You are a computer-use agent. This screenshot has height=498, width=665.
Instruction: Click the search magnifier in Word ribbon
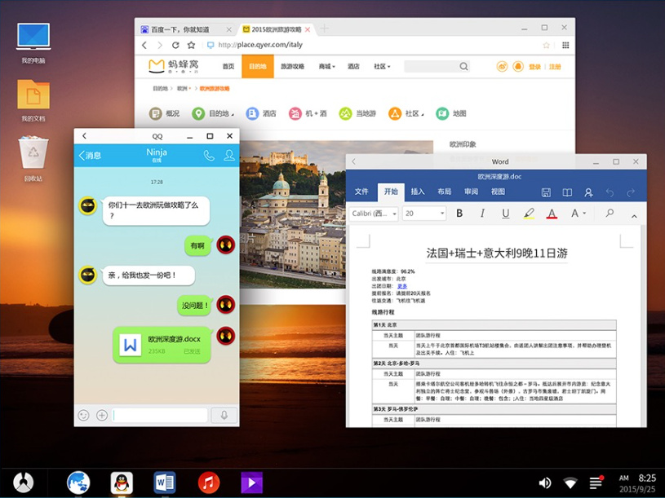coord(610,213)
